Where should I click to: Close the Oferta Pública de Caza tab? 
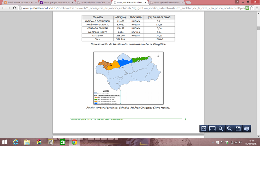109,3
